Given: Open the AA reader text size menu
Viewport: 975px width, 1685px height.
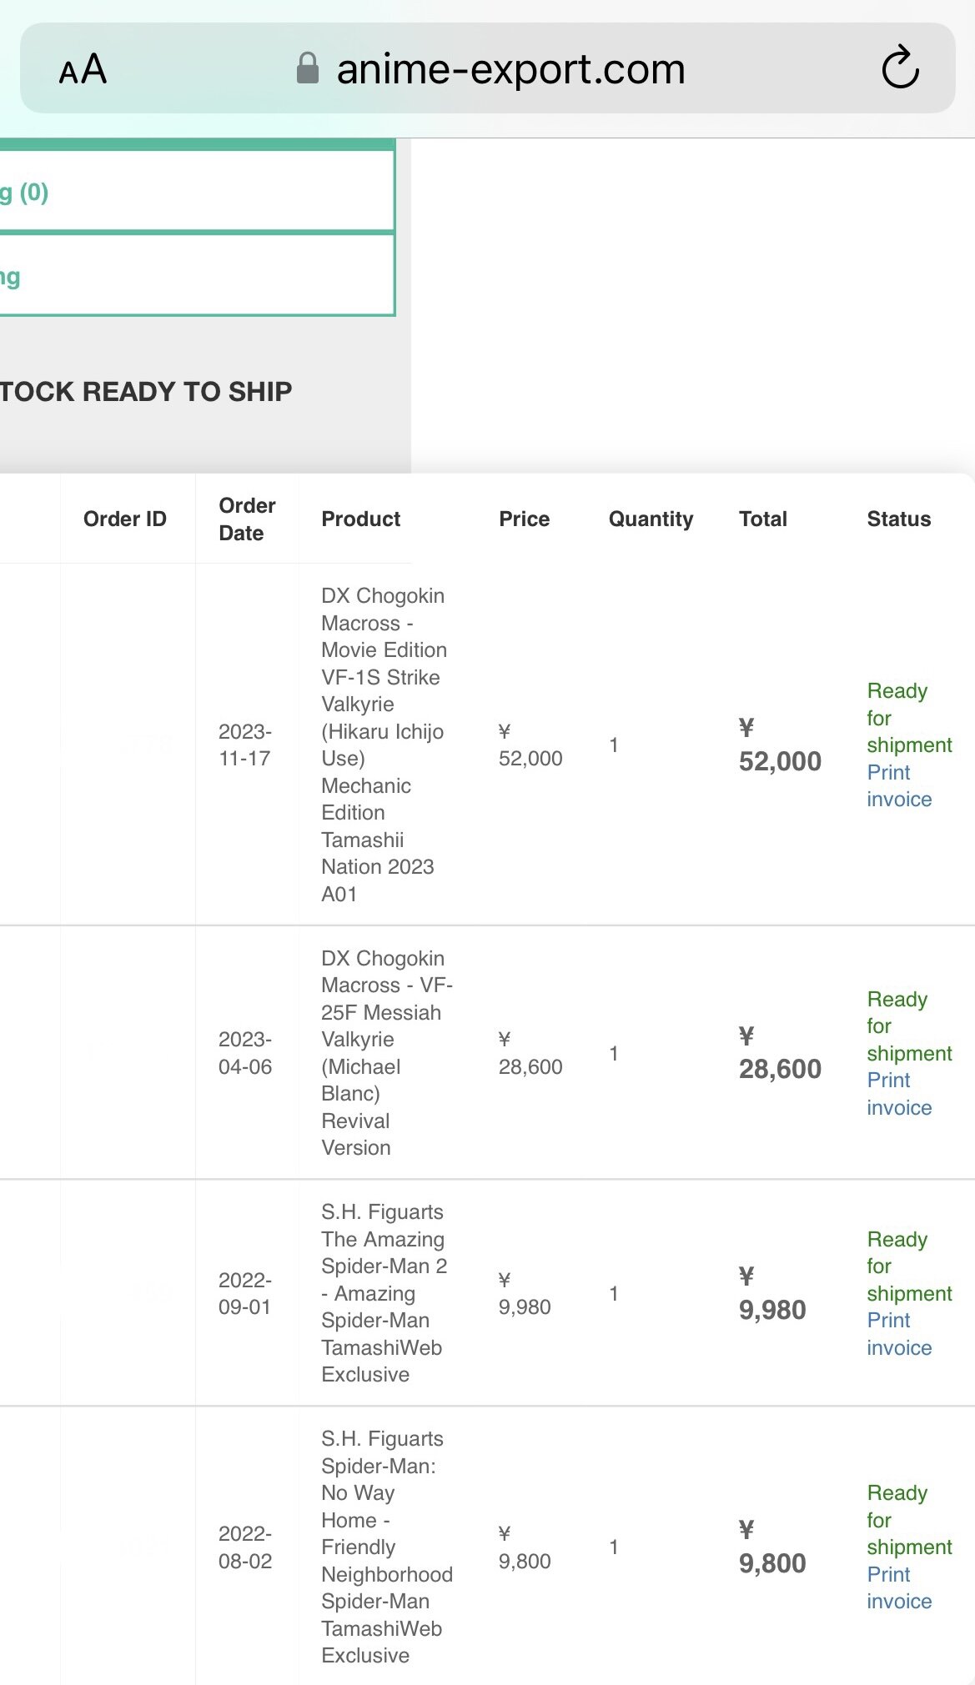Looking at the screenshot, I should pos(83,69).
